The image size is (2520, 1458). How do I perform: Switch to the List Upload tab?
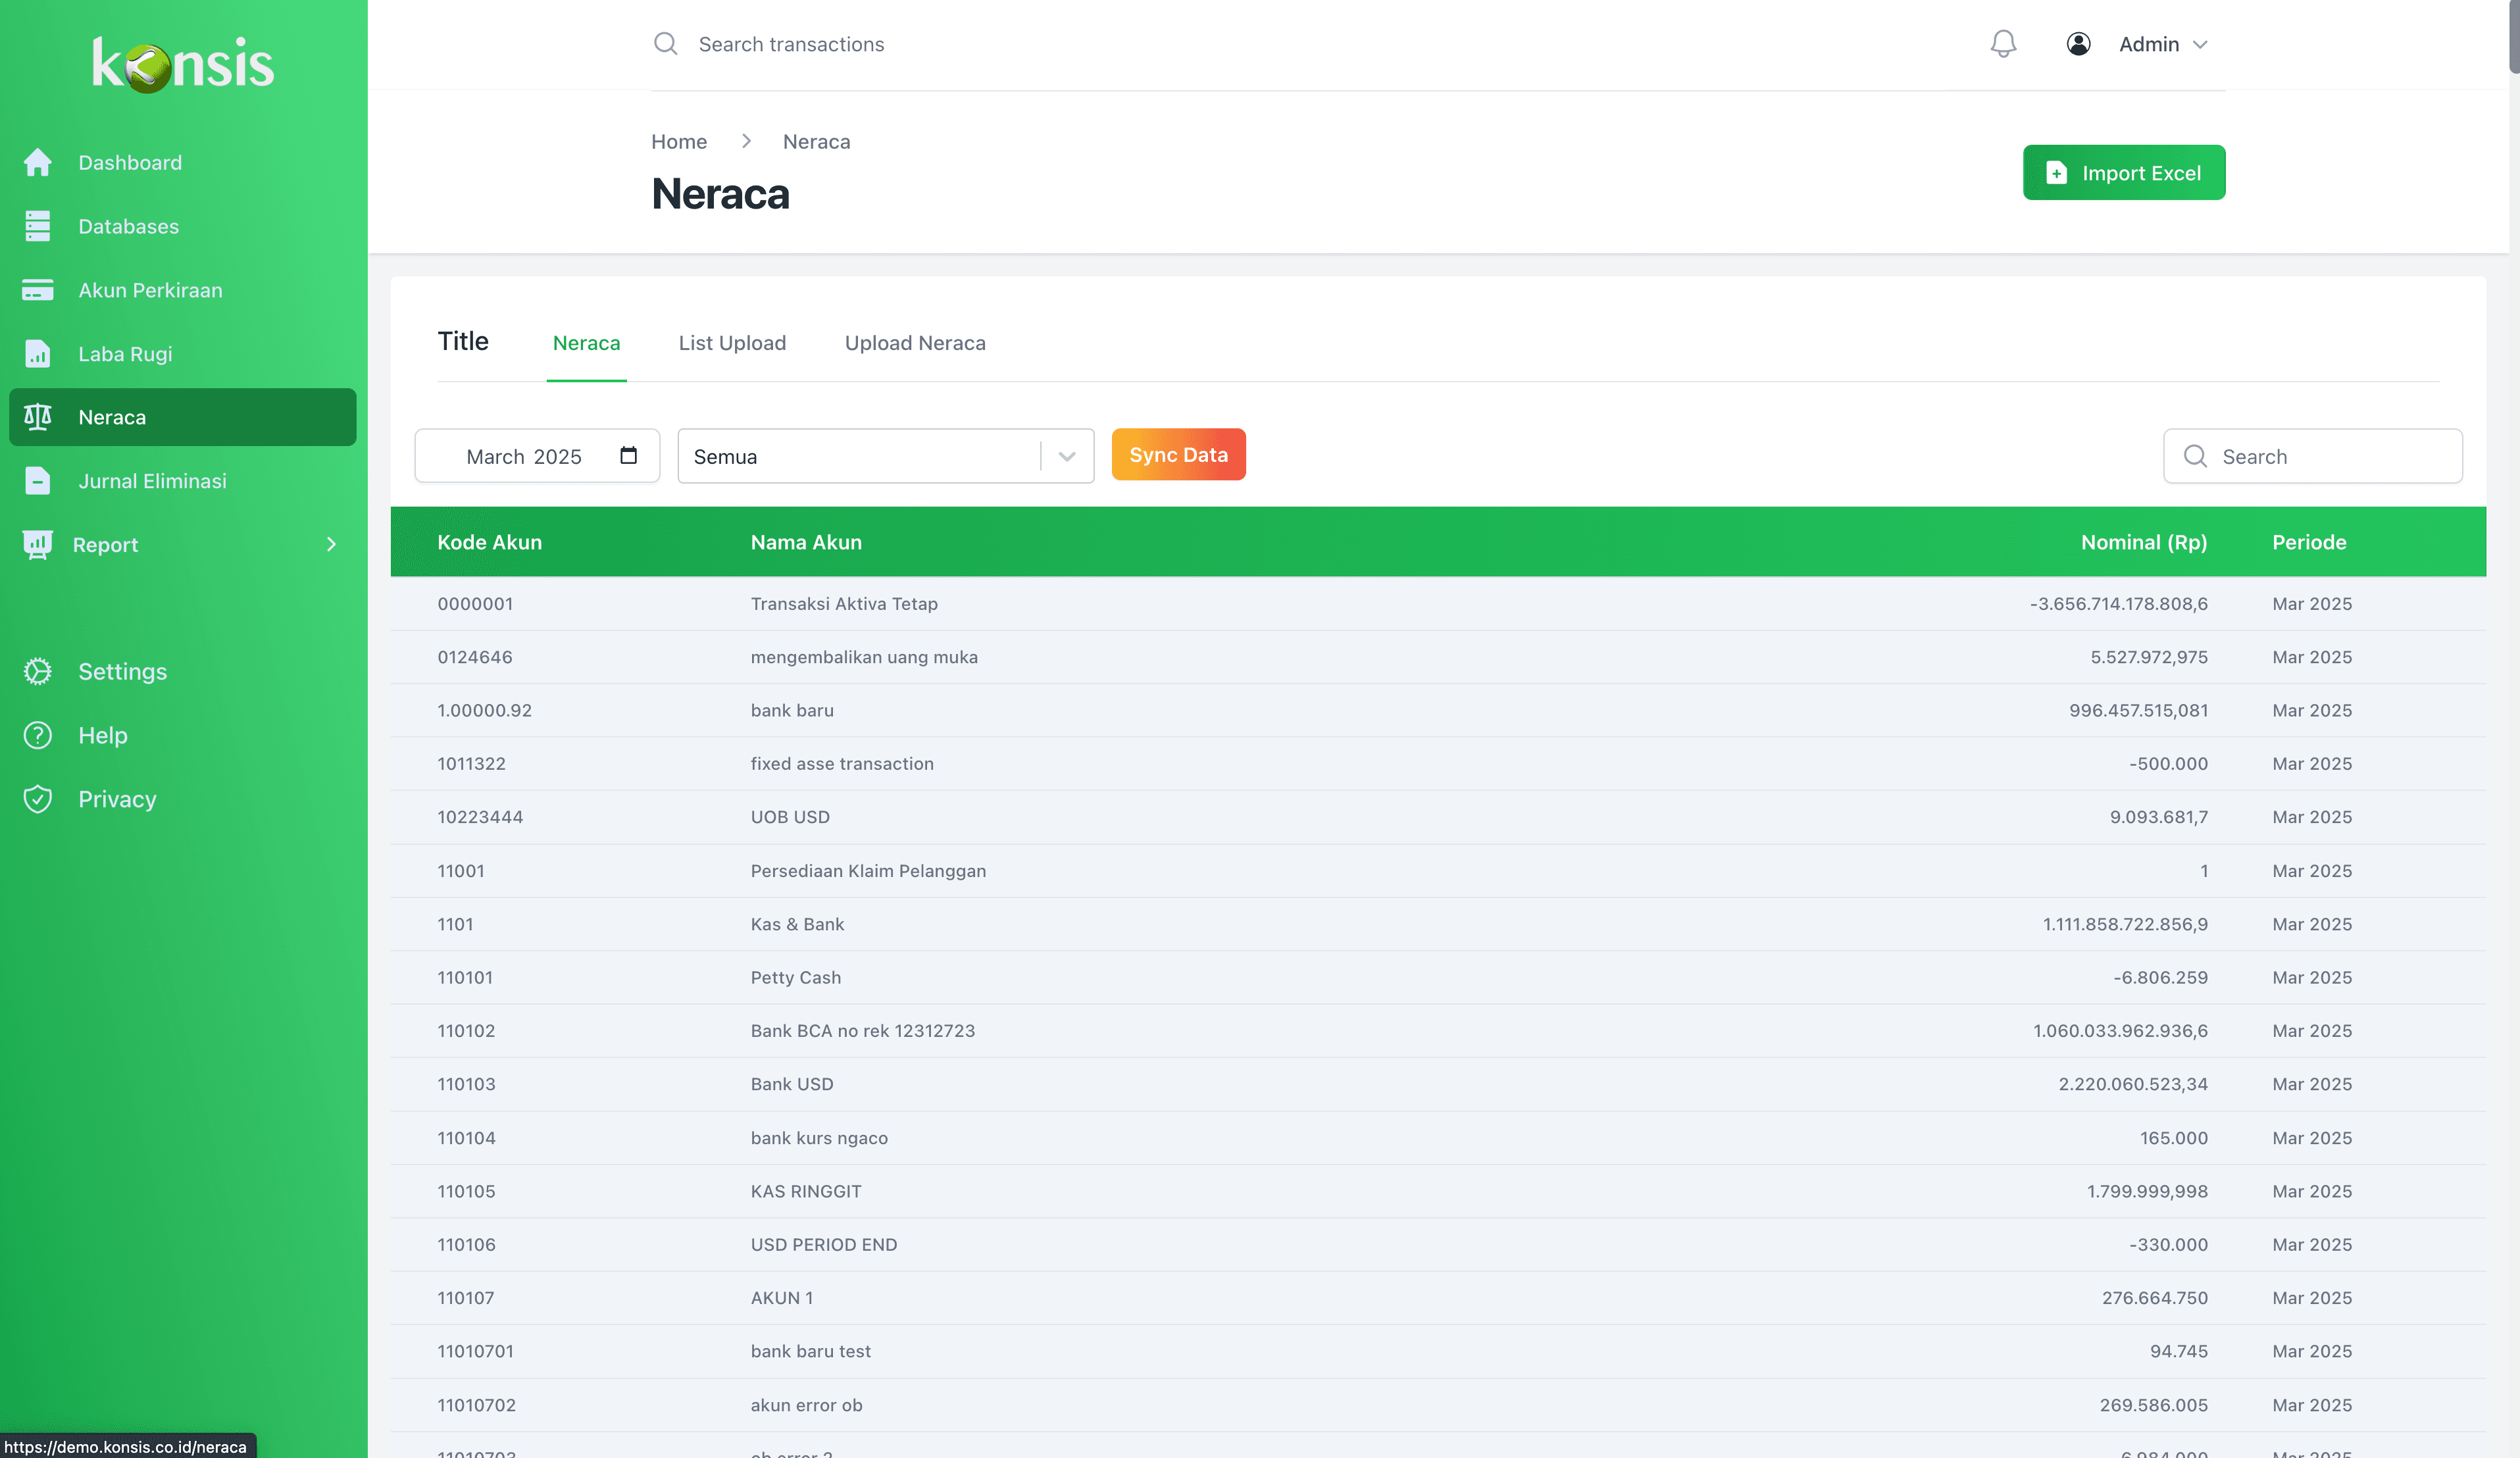point(732,343)
